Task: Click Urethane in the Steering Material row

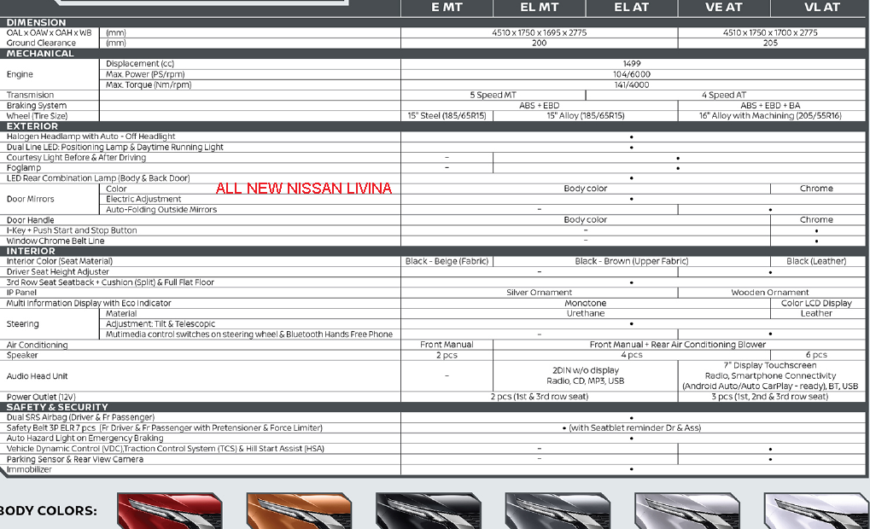Action: point(586,313)
